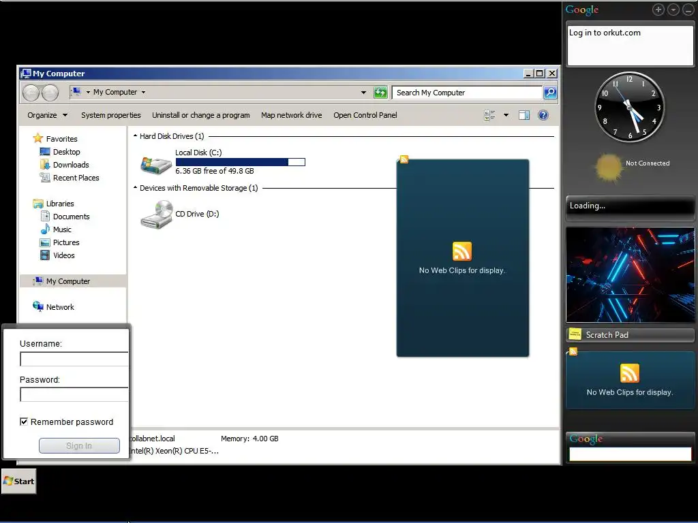Screen dimensions: 698x523
Task: Expand the arrow after My Computer breadcrumb
Action: (x=143, y=92)
